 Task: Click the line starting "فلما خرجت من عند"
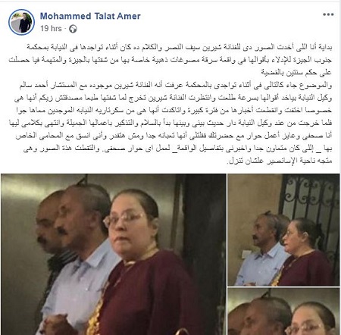(x=170, y=124)
